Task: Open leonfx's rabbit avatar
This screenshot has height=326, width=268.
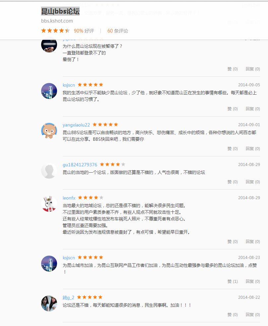Action: pyautogui.click(x=49, y=204)
